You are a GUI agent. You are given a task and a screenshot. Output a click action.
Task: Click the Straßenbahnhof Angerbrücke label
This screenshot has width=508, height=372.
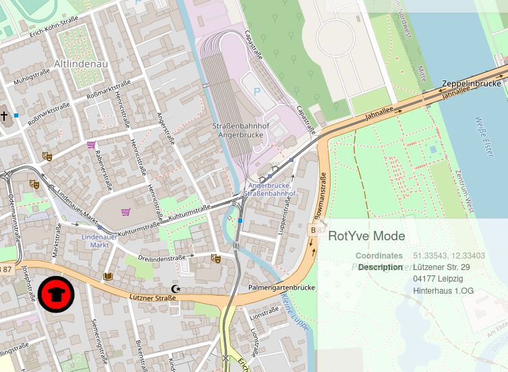pyautogui.click(x=241, y=130)
